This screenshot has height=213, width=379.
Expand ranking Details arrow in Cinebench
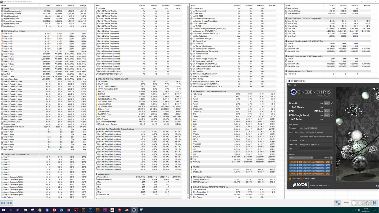(331, 158)
